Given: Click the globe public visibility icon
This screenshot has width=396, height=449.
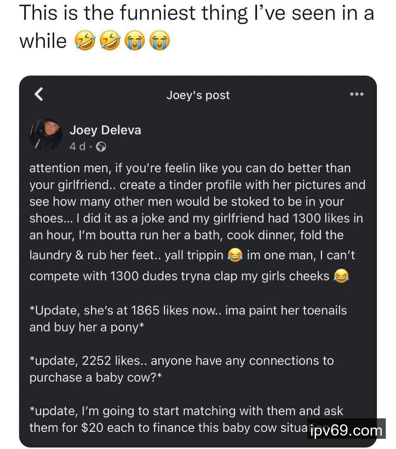Looking at the screenshot, I should pos(101,147).
